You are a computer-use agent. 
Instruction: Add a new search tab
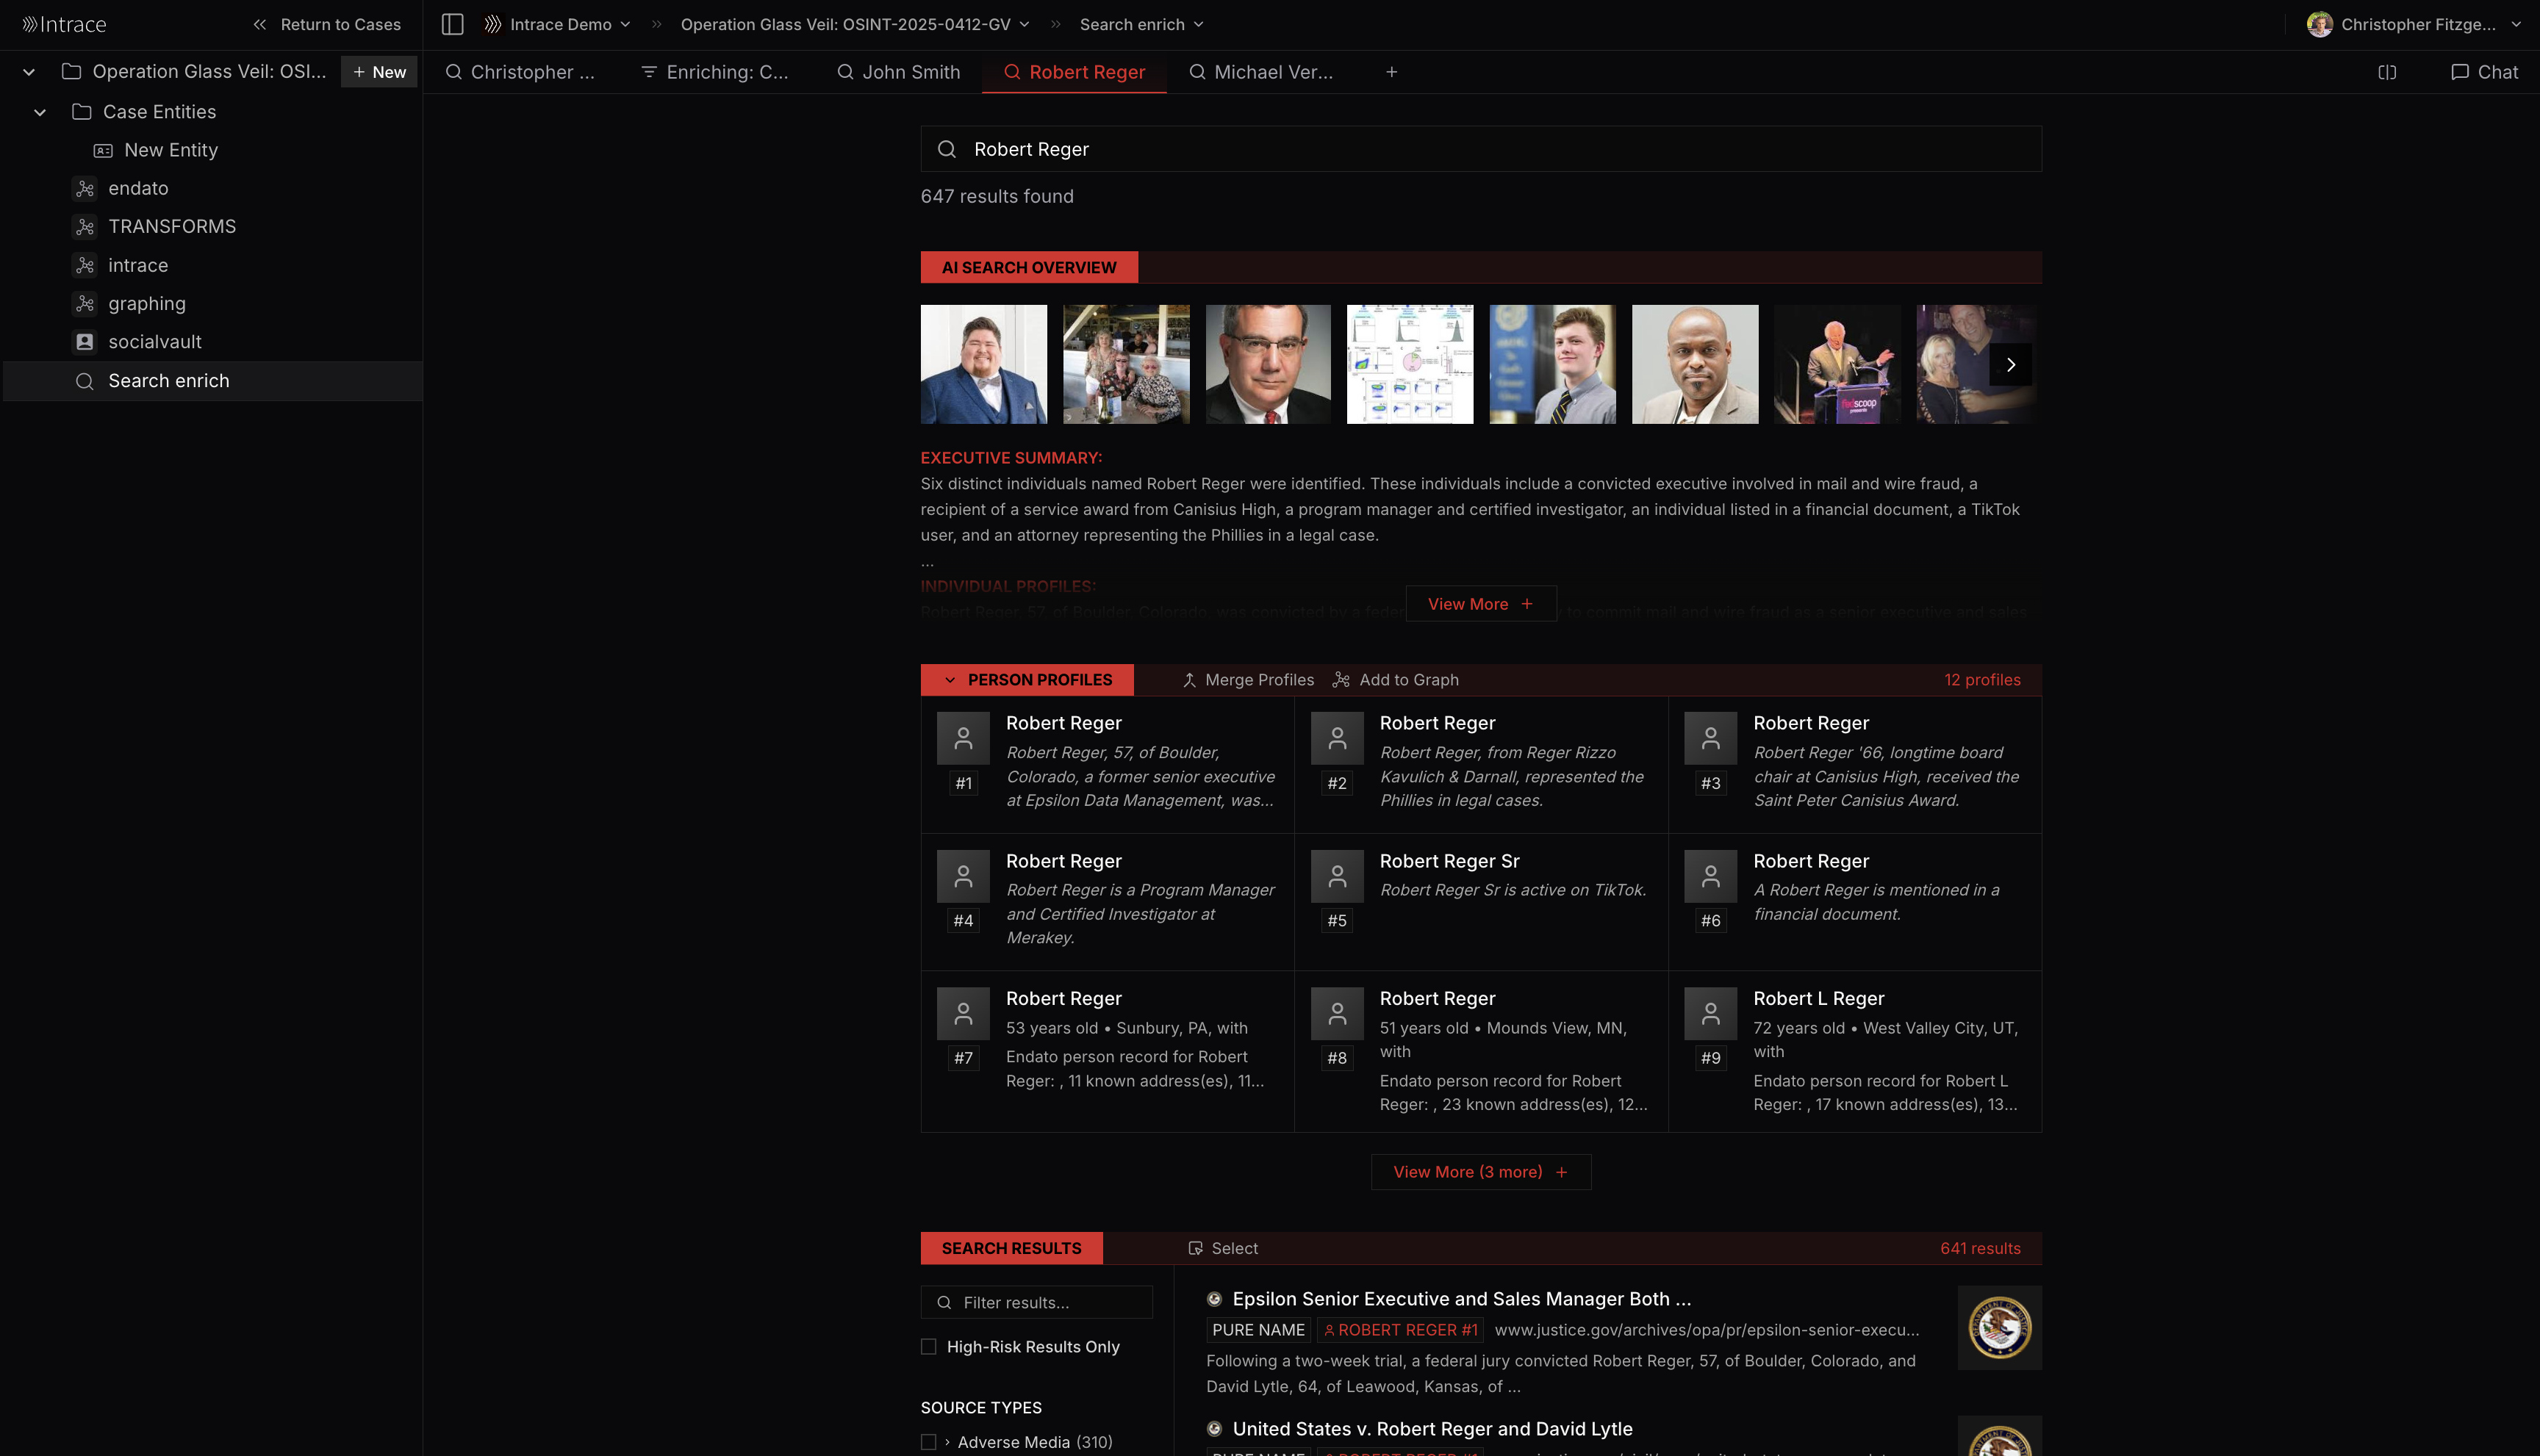(x=1391, y=72)
